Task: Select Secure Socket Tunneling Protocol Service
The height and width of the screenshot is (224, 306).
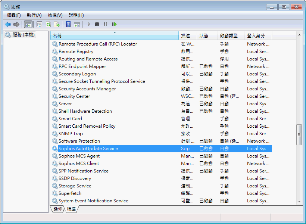Action: (x=161, y=81)
